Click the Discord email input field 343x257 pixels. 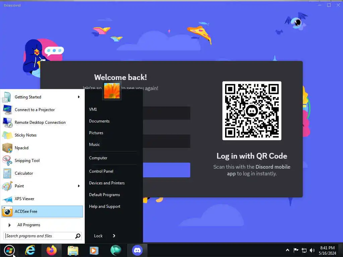pos(166,113)
